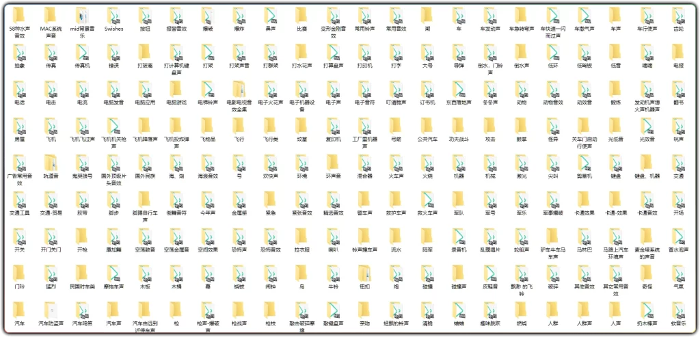Click the 敲键盘声 folder name
The height and width of the screenshot is (337, 700).
click(333, 323)
